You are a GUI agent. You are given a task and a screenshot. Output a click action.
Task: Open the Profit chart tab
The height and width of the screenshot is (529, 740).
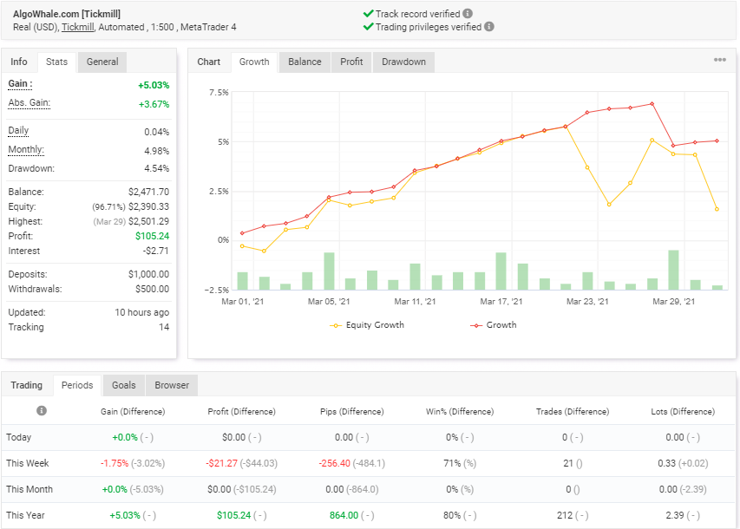coord(351,62)
